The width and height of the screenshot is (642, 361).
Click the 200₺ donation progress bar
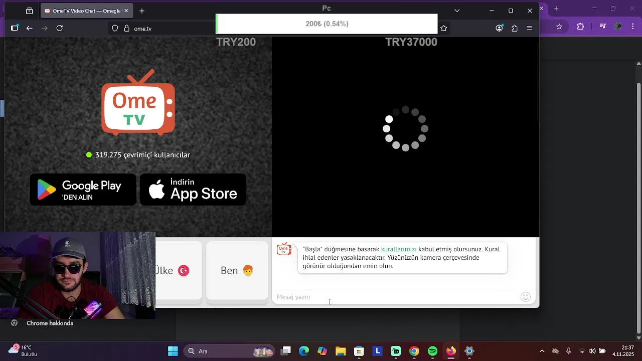point(327,24)
